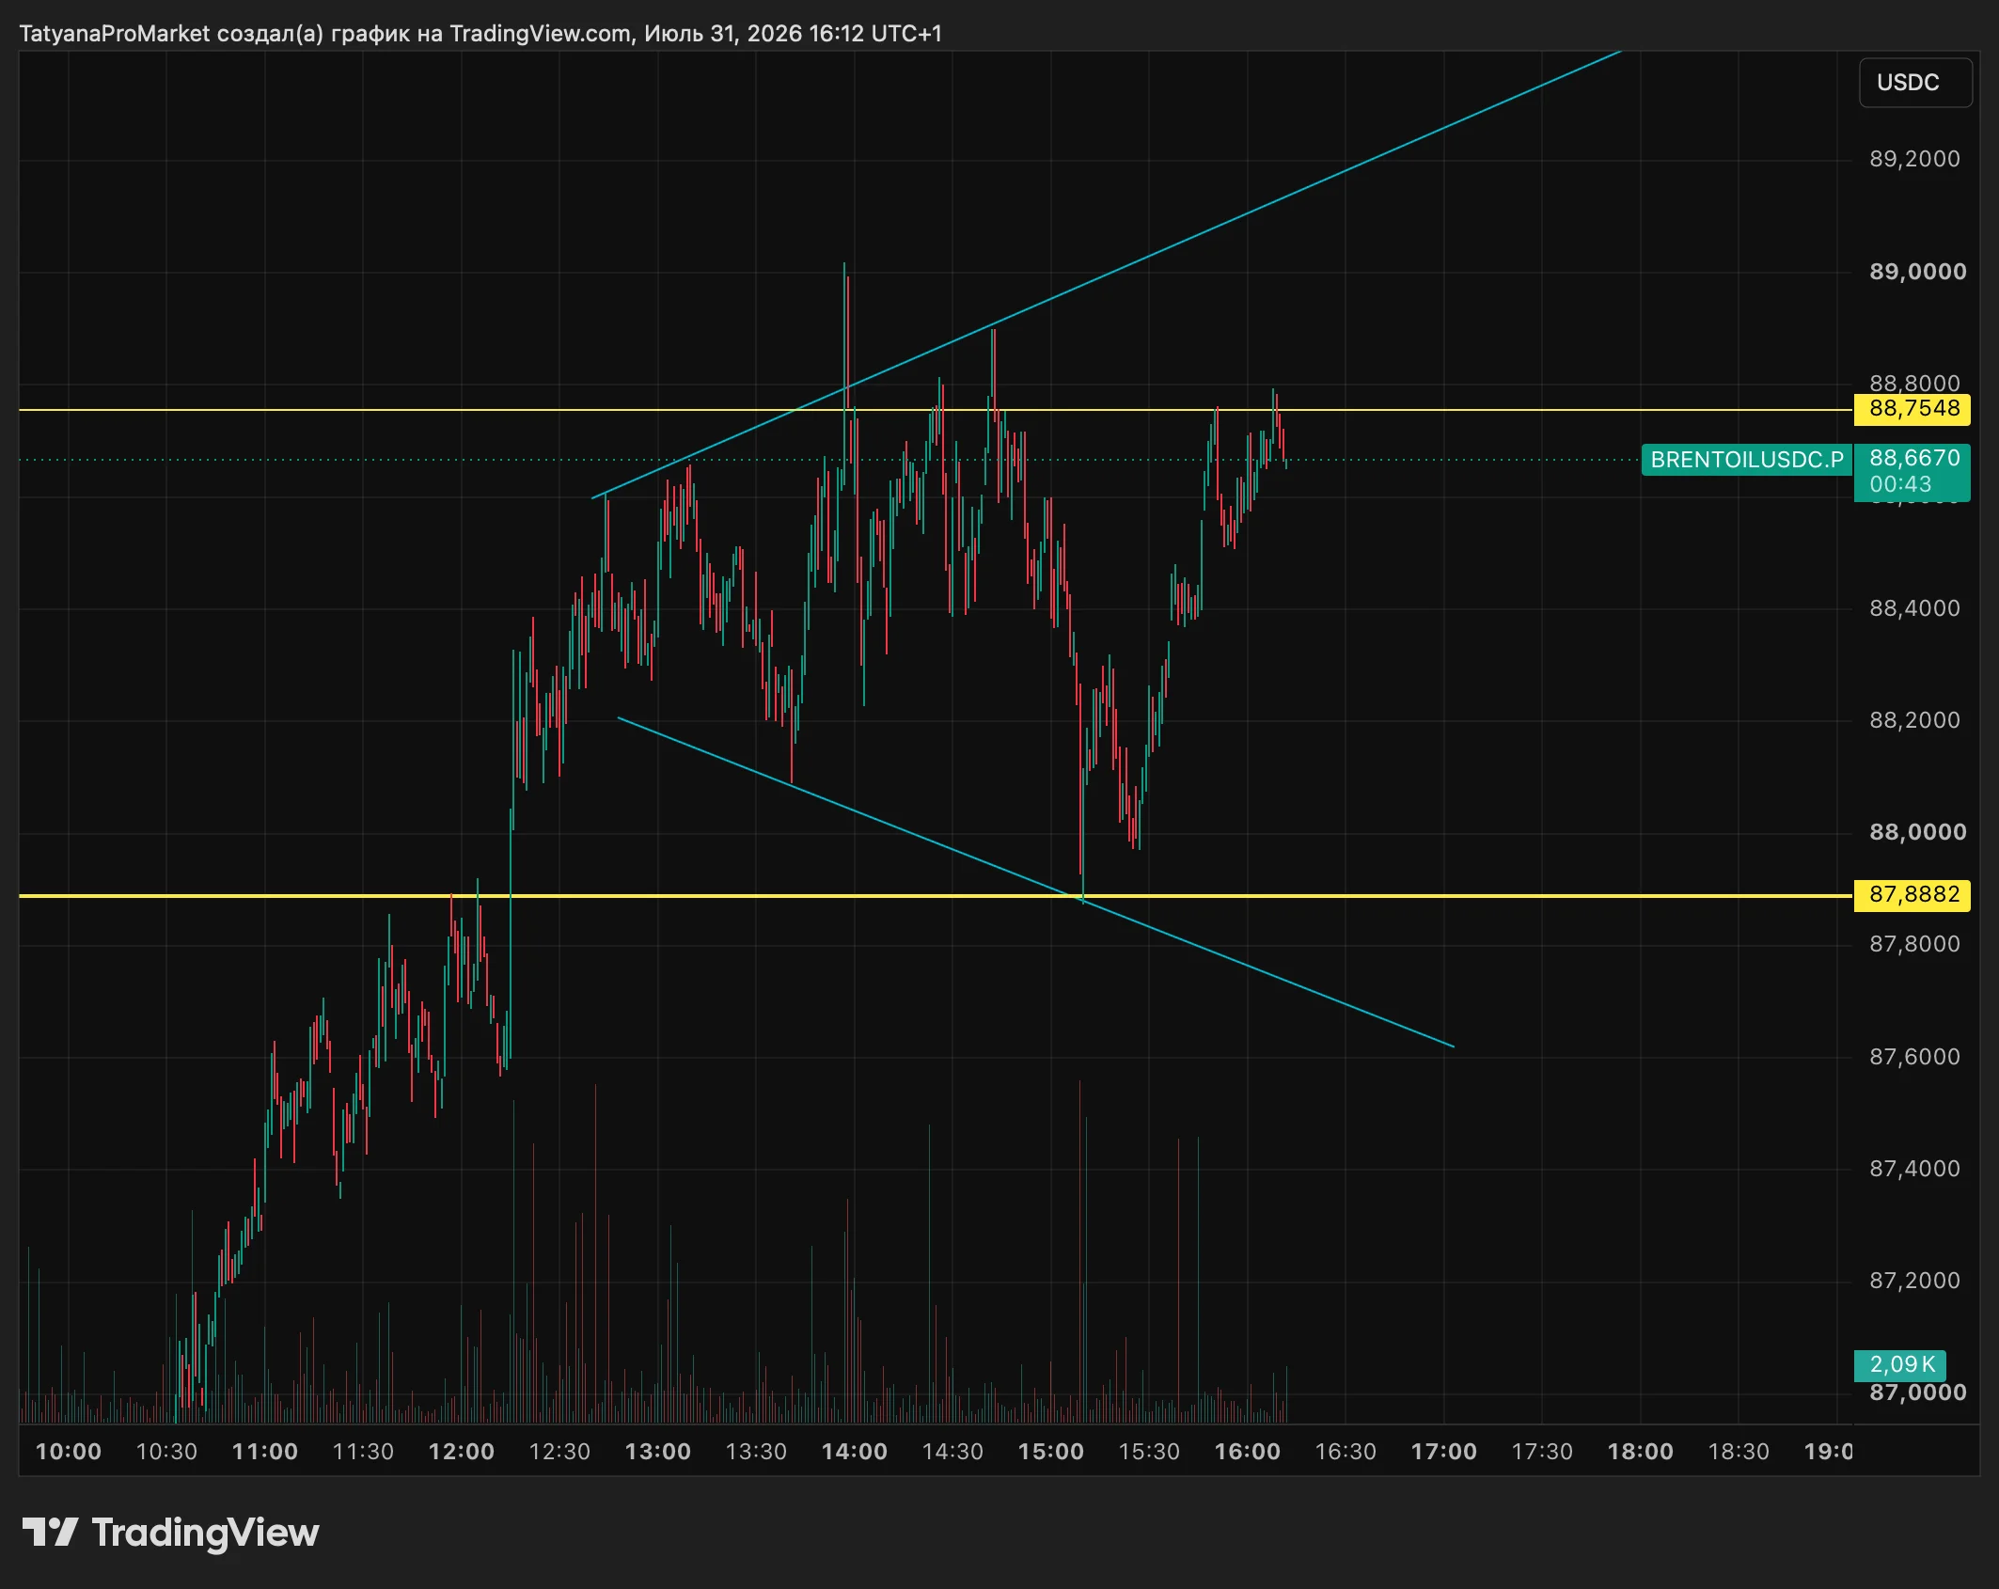The image size is (1999, 1589).
Task: Click the 89,0000 price axis label
Action: coord(1917,272)
